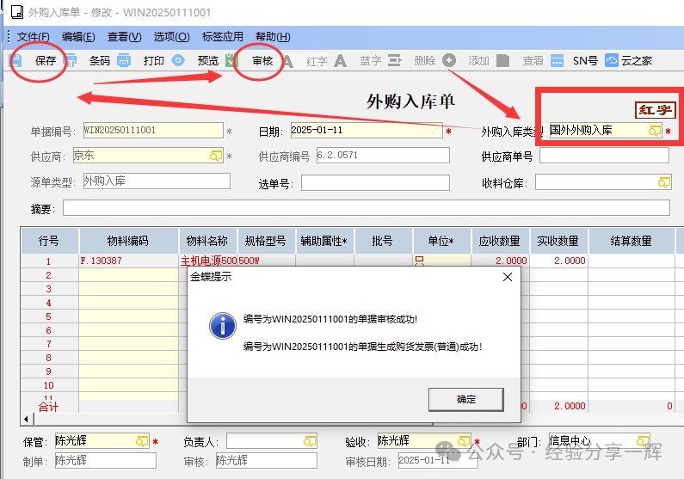Click the 预览 (Preview) toolbar button
This screenshot has width=684, height=479.
click(207, 61)
